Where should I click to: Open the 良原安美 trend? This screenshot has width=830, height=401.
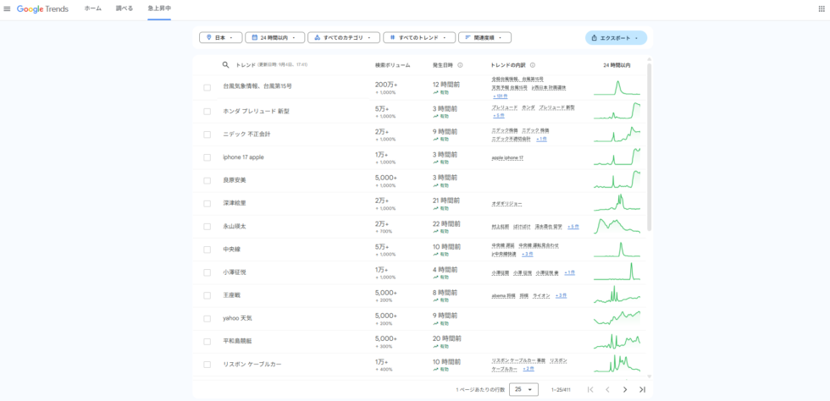(x=235, y=180)
